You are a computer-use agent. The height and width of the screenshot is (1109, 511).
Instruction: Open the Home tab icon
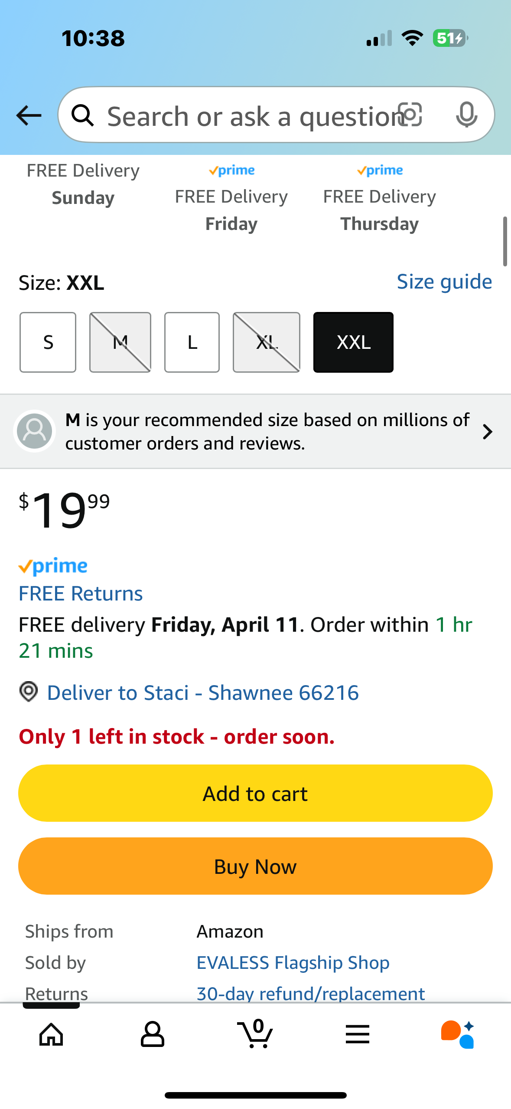click(x=51, y=1034)
